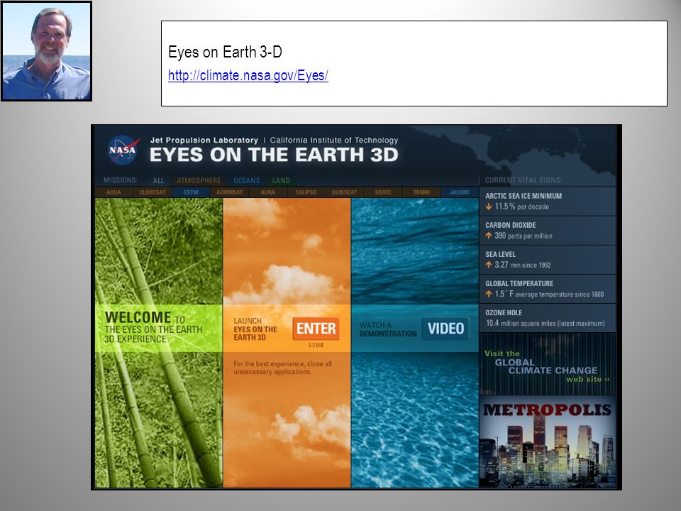Click the 'MISSIONS:' label
The height and width of the screenshot is (511, 681).
[121, 180]
